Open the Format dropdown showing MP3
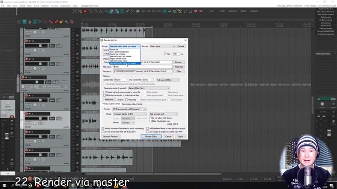Viewport: 337px width, 189px height. 129,109
